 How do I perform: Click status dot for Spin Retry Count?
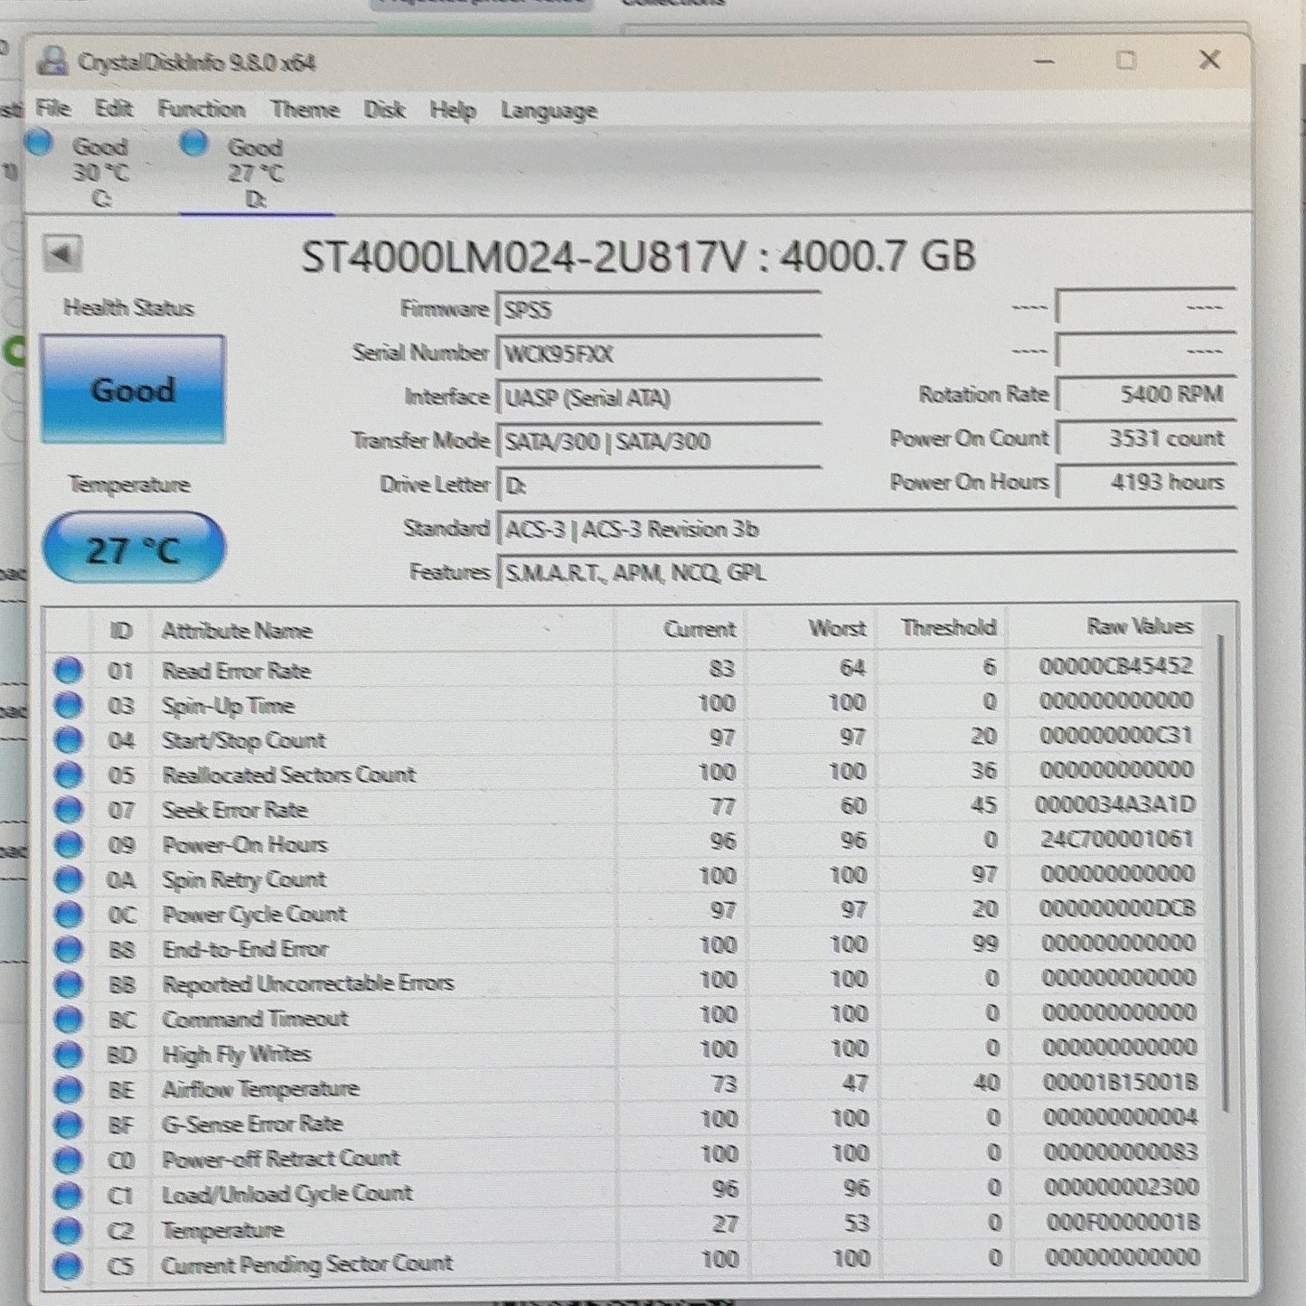click(68, 878)
